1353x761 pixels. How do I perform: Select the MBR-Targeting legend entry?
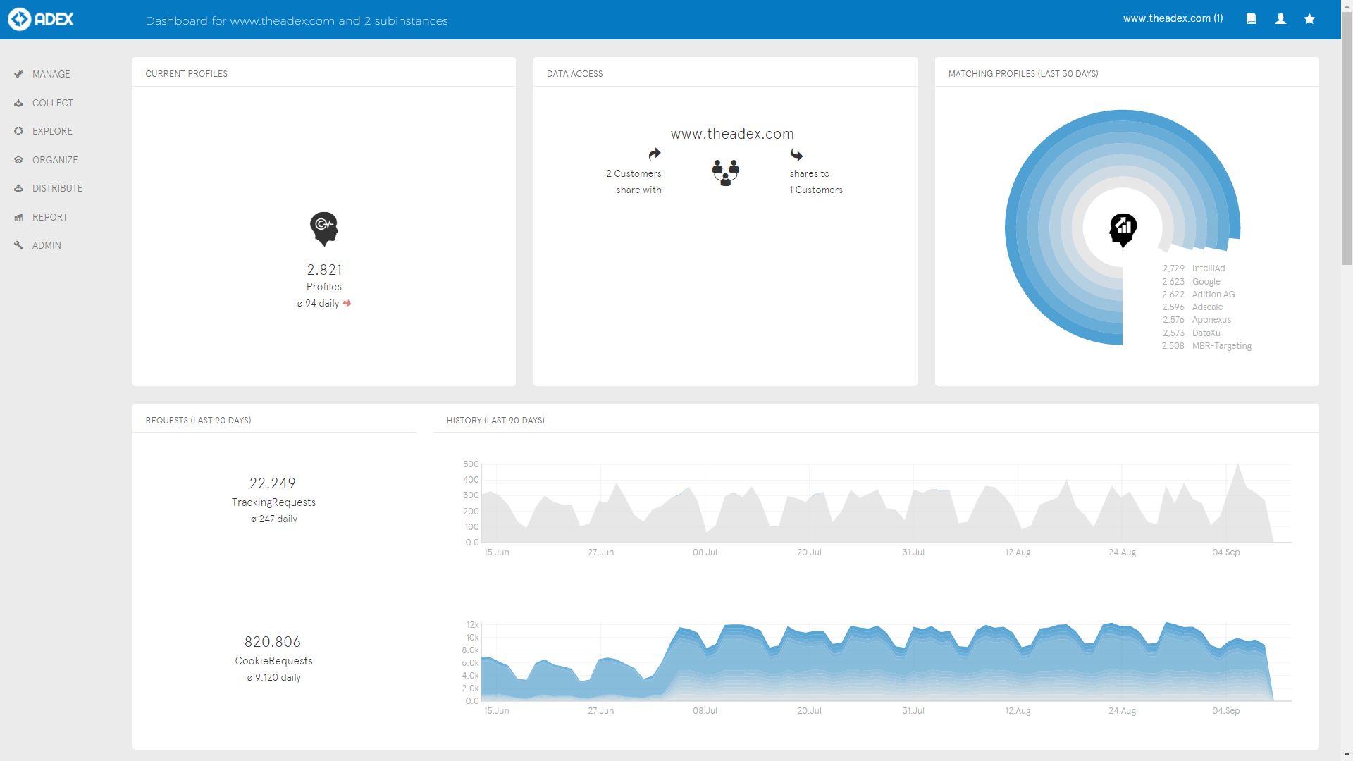tap(1221, 346)
